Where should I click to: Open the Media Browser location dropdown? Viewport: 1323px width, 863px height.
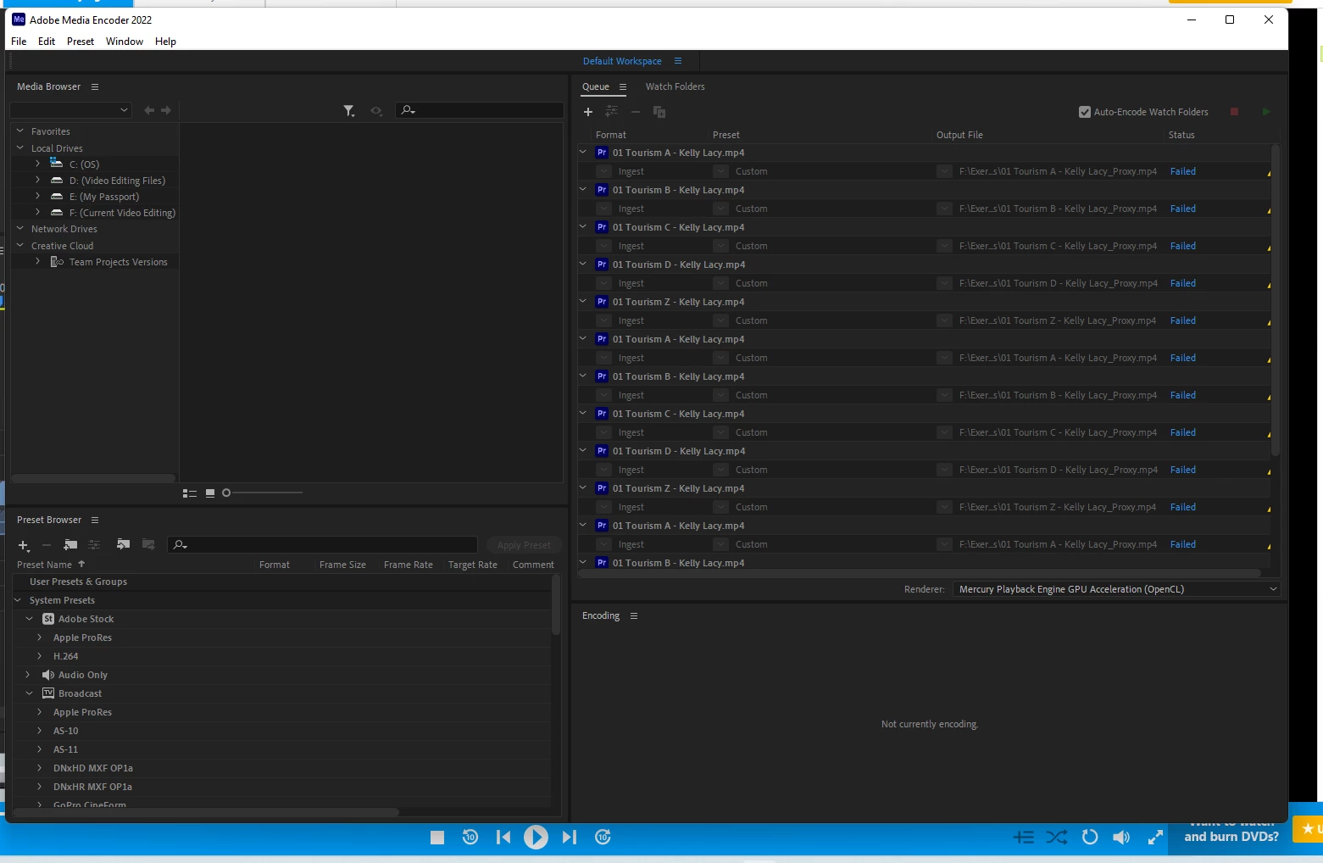coord(69,110)
